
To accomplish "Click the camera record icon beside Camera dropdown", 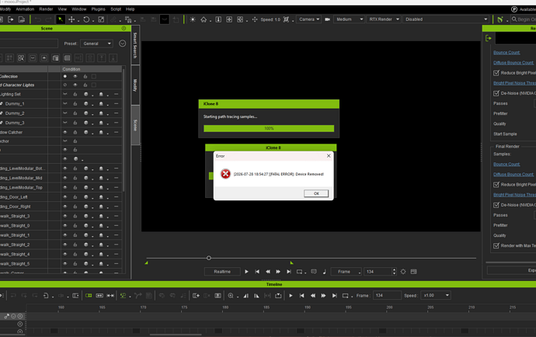I will (327, 19).
